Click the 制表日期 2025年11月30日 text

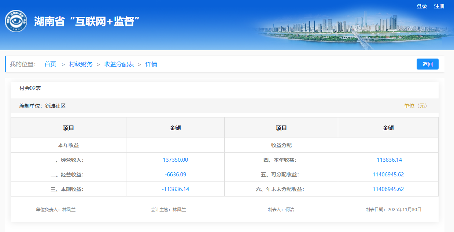(393, 210)
